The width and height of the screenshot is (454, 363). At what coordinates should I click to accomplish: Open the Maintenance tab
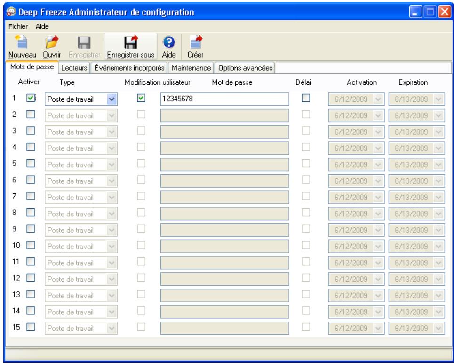coord(191,67)
